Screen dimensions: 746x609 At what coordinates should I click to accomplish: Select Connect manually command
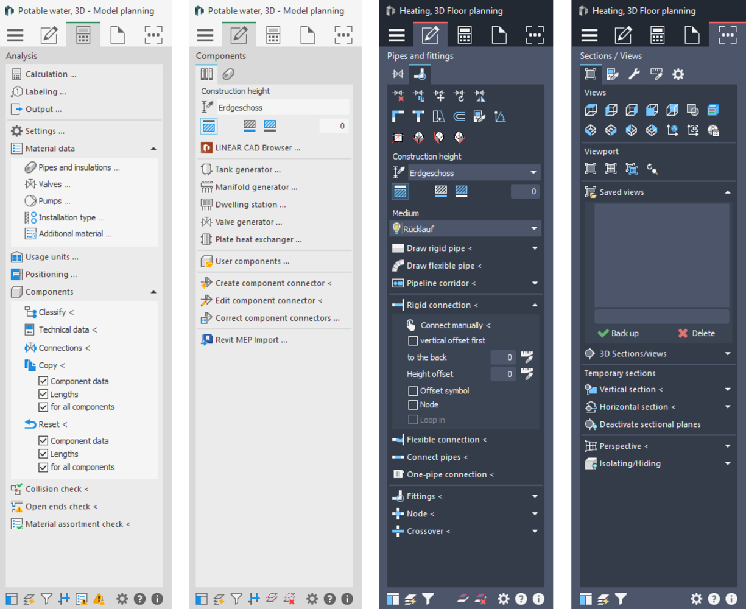[x=448, y=325]
